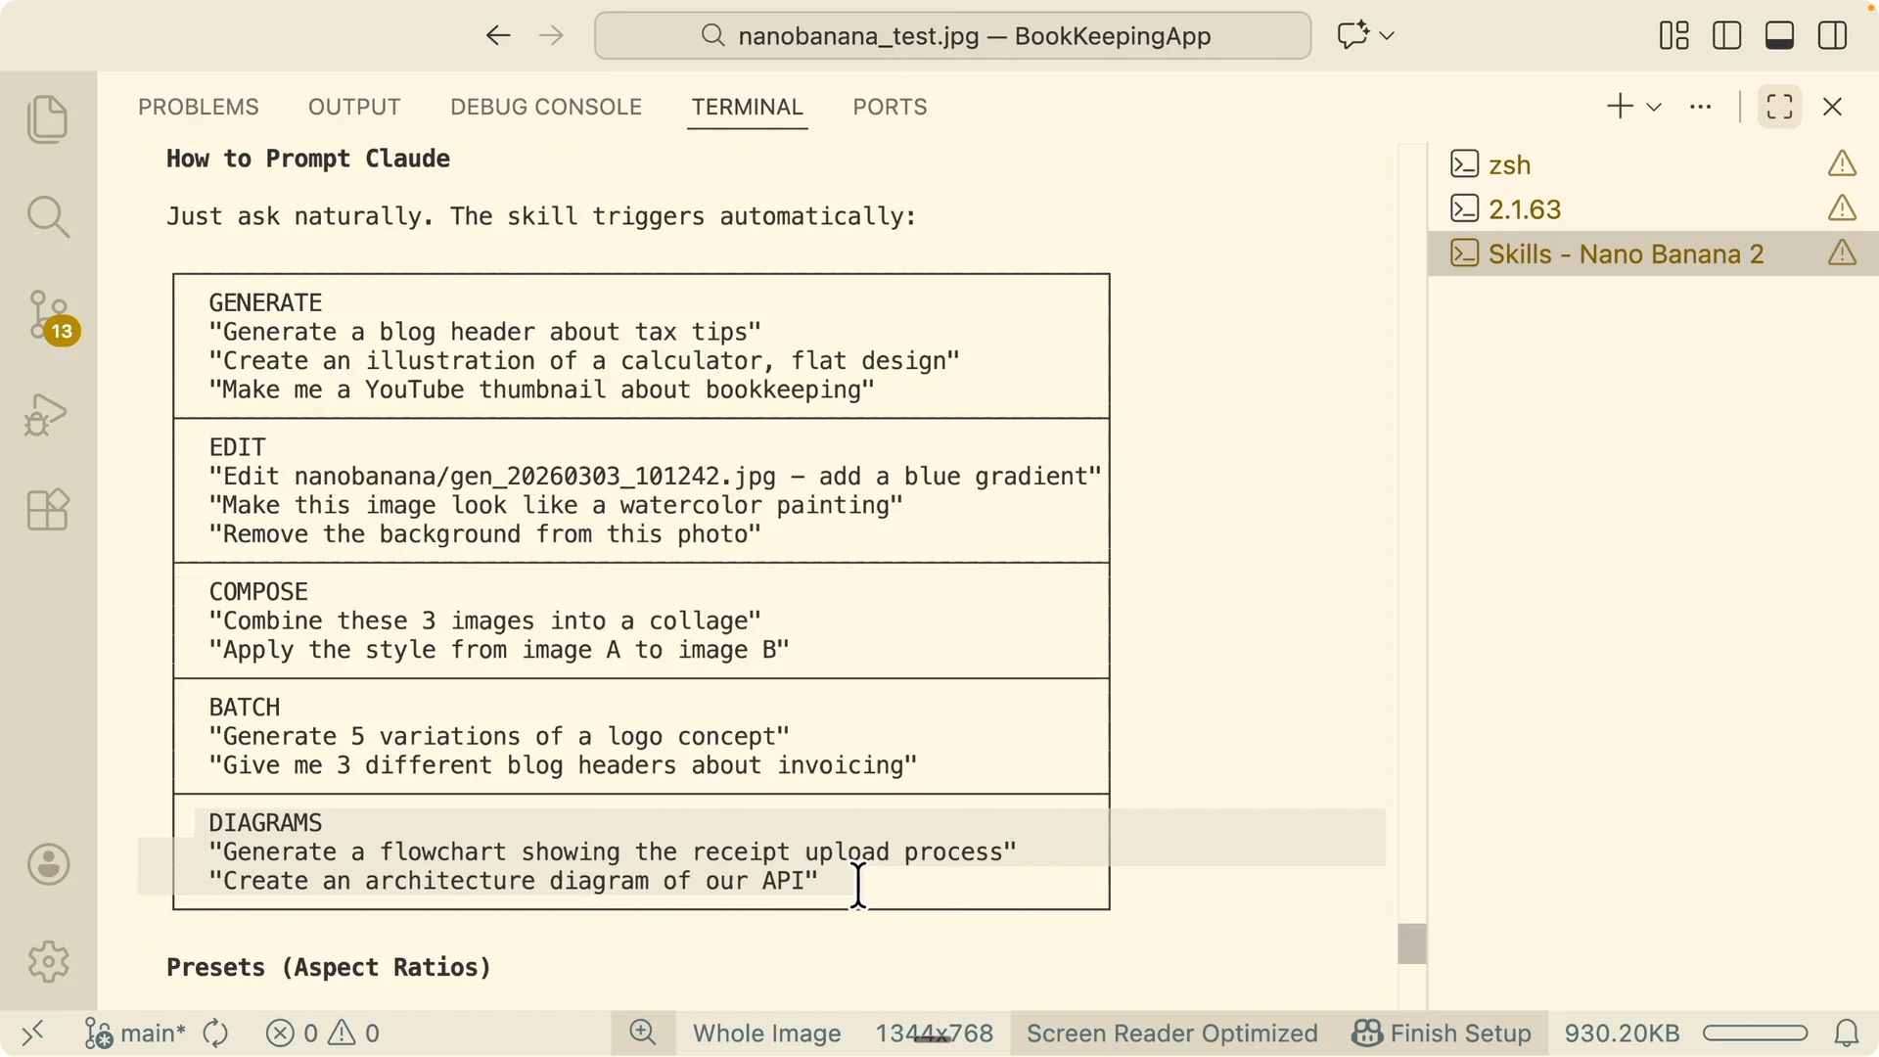Click the GENERATE section label

tap(265, 303)
